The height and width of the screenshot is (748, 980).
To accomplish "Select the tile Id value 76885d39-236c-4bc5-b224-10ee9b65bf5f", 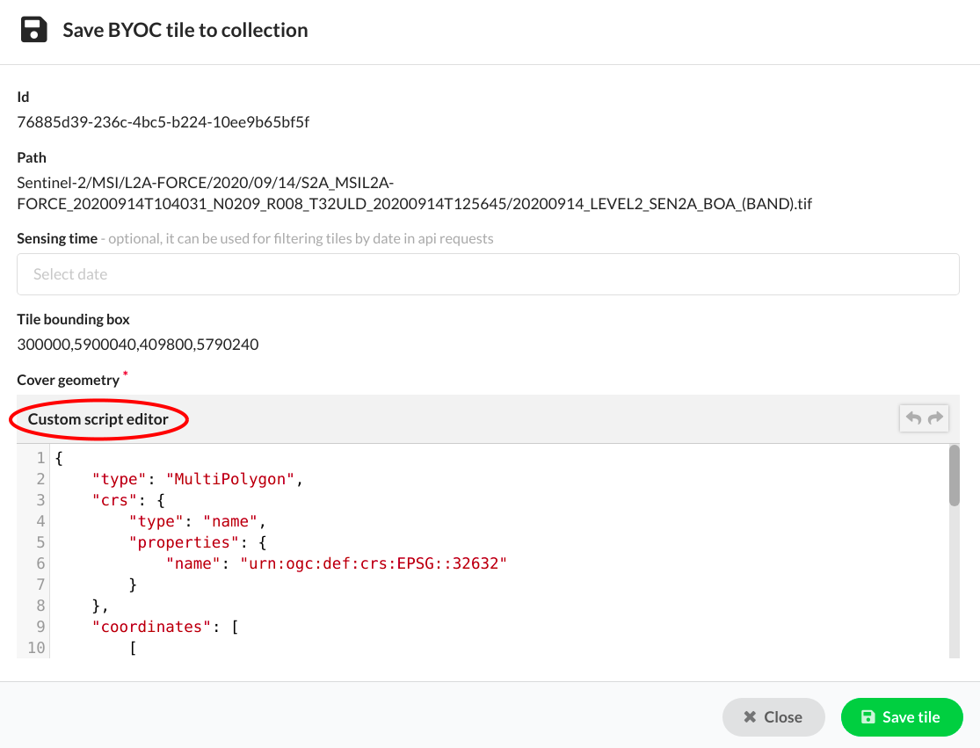I will point(163,122).
